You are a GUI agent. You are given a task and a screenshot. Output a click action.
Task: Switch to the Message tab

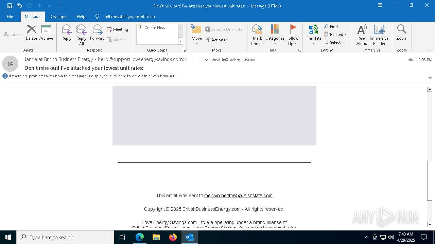coord(33,17)
